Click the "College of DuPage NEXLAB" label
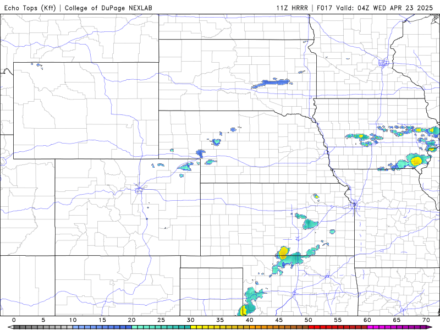Screen dimensions: 440x330 (108, 8)
